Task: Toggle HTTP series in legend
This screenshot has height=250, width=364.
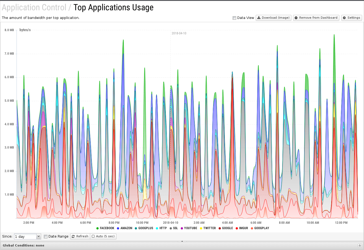Action: 161,228
